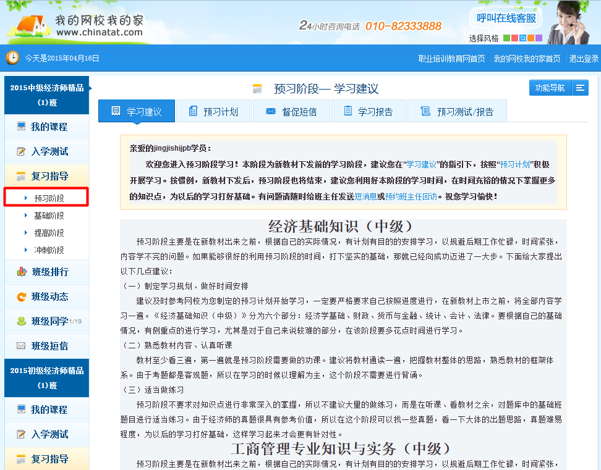
Task: Open the 呼叫在线客服 button
Action: [x=506, y=19]
